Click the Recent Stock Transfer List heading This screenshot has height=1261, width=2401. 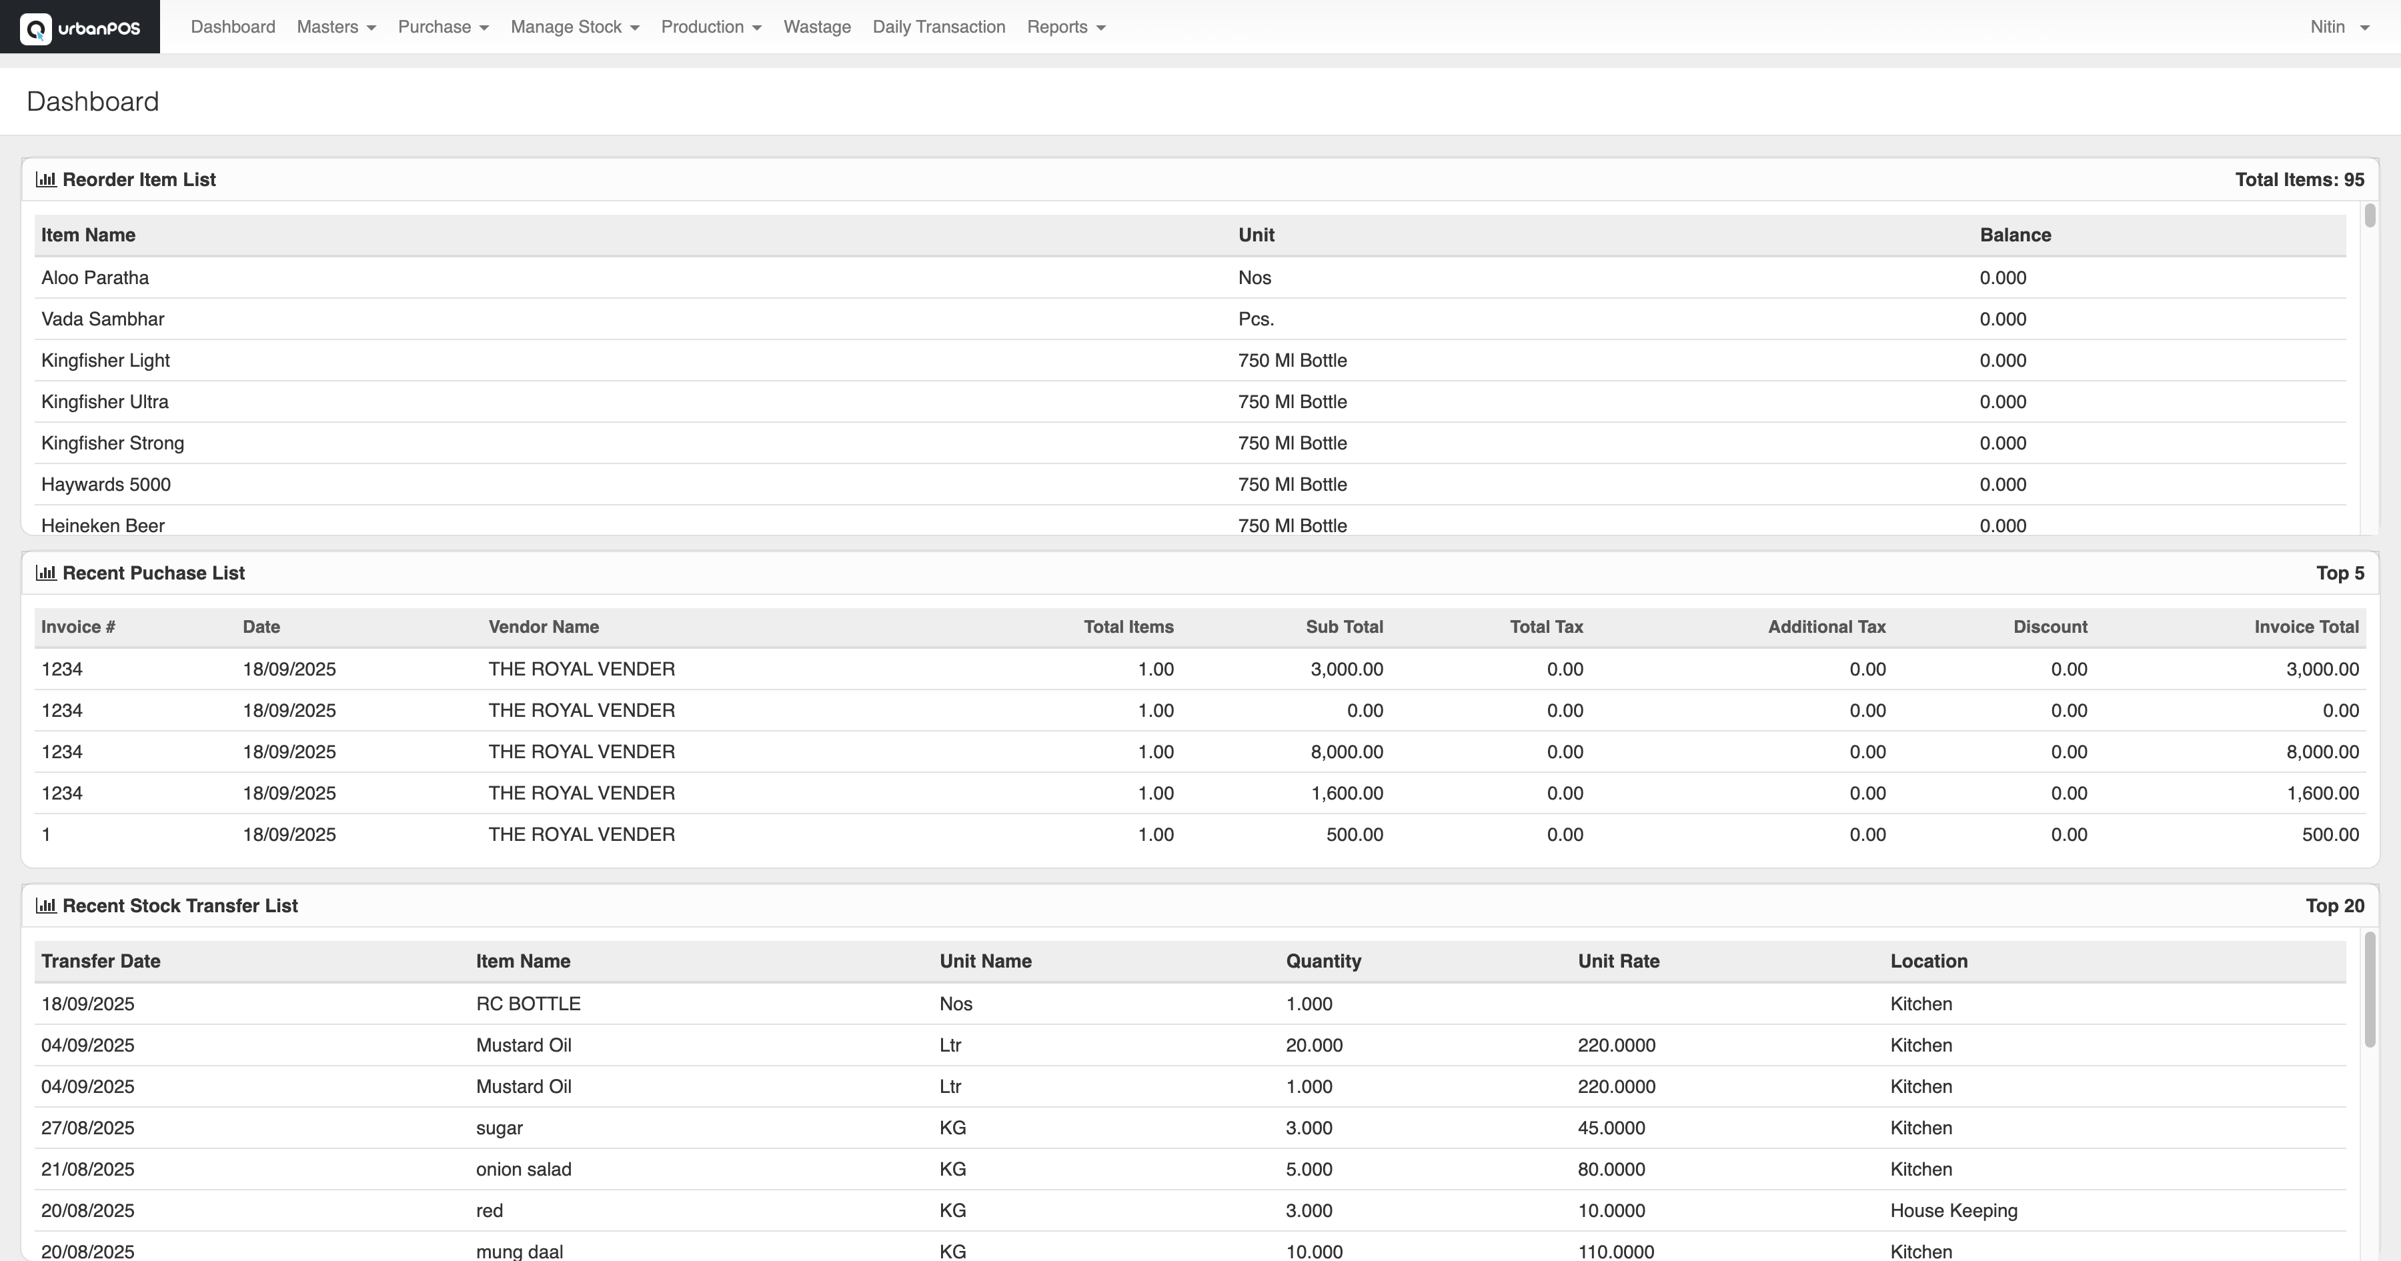(x=180, y=906)
